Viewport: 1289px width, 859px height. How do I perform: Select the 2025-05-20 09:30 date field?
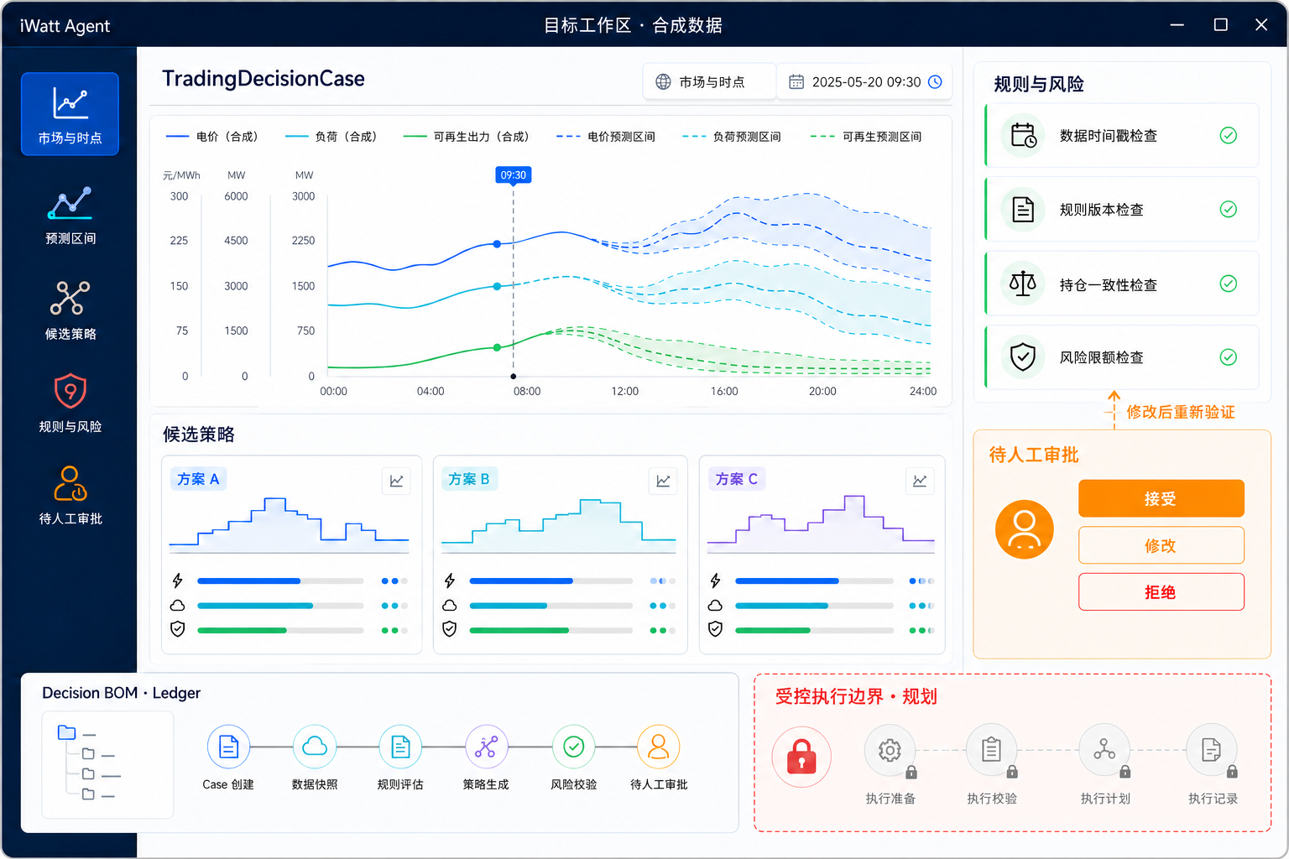(864, 82)
